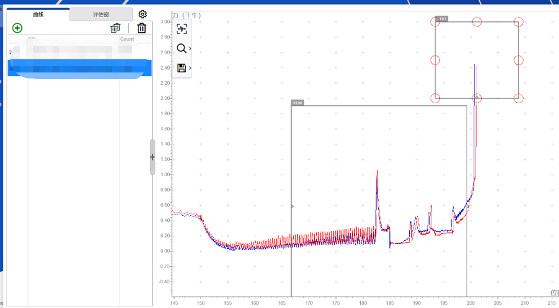Click the Count column header

coord(127,39)
